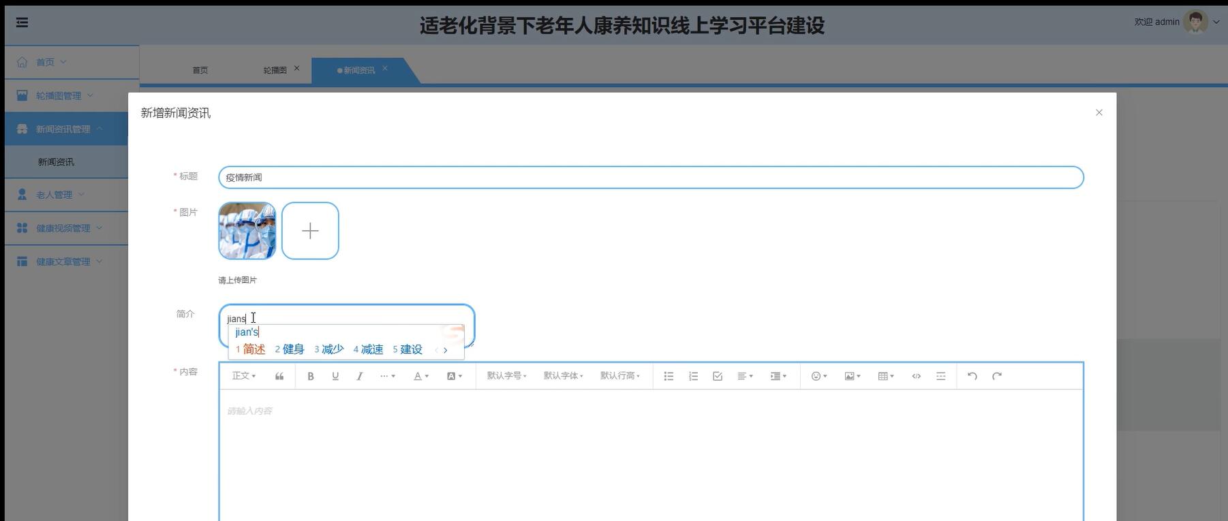
Task: Open the 默认行高 line height dropdown
Action: tap(619, 376)
